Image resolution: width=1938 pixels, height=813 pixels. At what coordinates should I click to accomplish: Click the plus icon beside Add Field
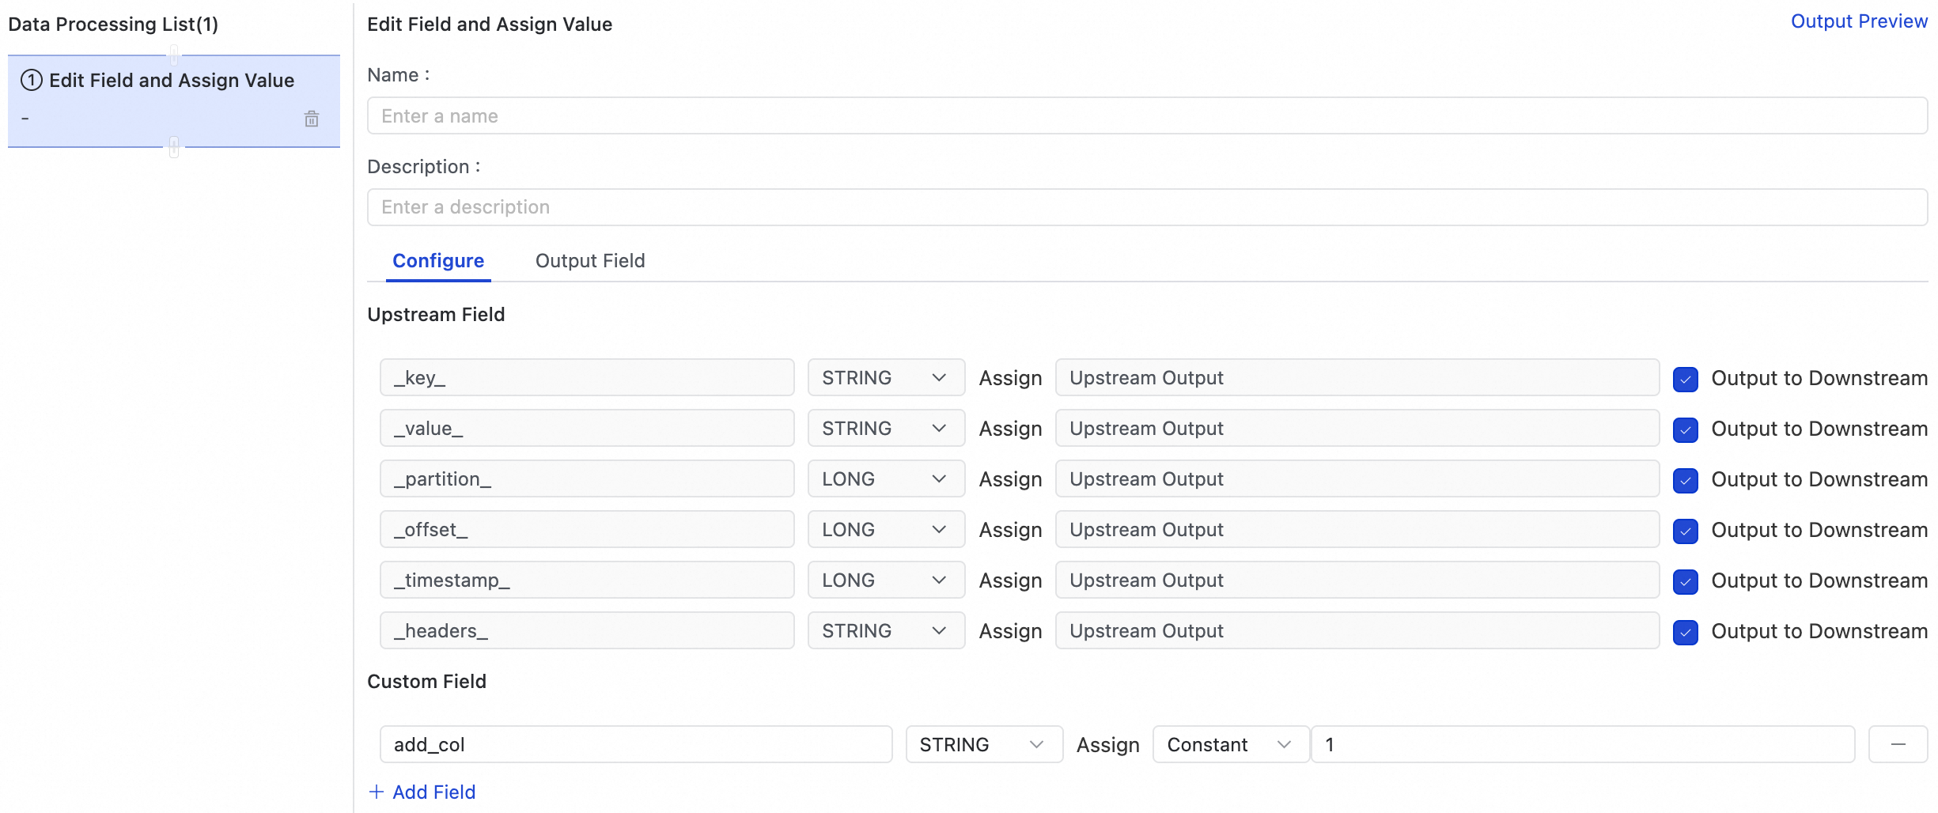point(377,792)
